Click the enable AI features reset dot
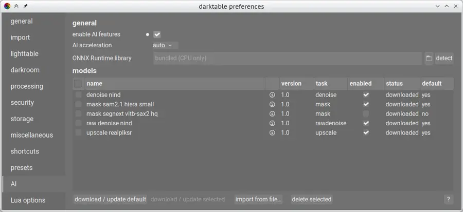The image size is (463, 212). 147,34
